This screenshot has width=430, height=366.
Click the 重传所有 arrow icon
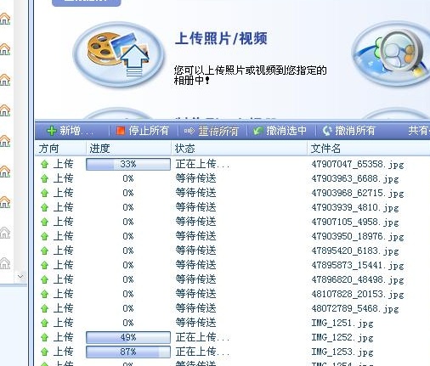pos(189,131)
